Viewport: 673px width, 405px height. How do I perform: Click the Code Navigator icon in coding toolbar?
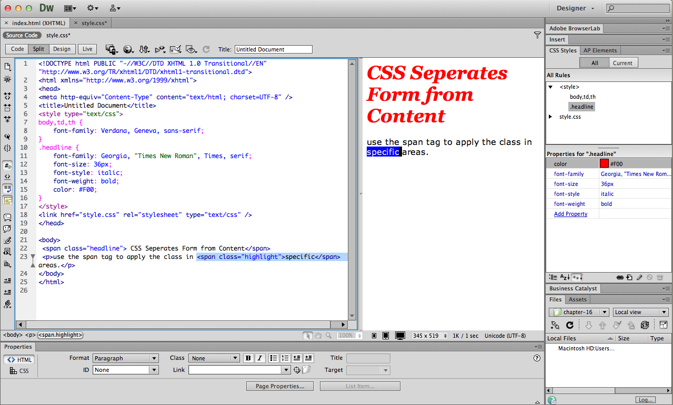tap(7, 79)
